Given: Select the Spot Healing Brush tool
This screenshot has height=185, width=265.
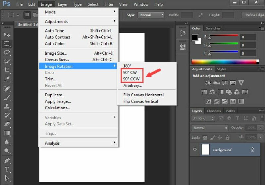Looking at the screenshot, I should coord(7,89).
